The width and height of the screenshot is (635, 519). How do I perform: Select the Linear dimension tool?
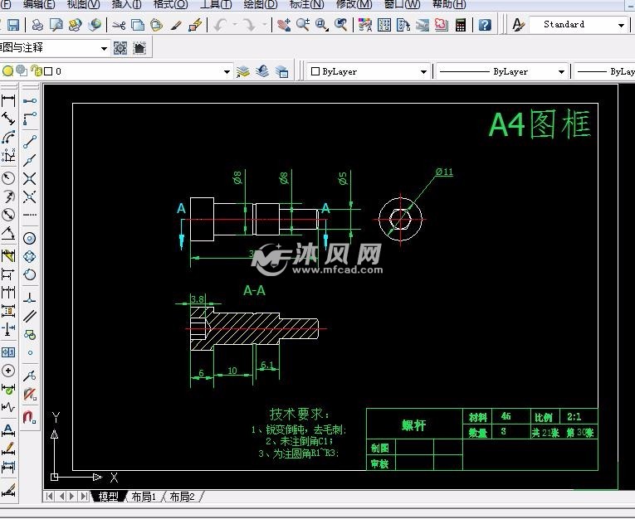point(8,100)
